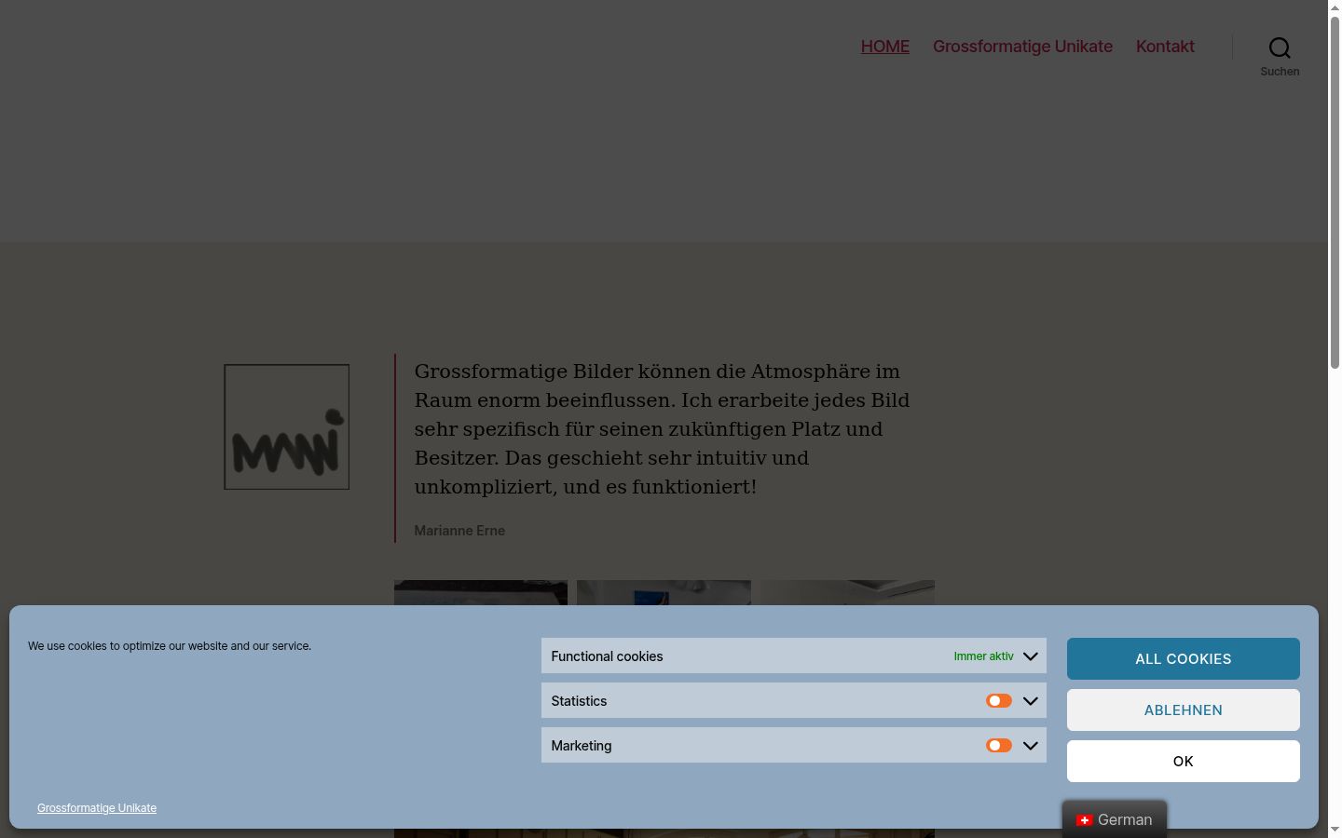Click the 'Marianne Erne' quote attribution
The width and height of the screenshot is (1342, 838).
coord(459,531)
